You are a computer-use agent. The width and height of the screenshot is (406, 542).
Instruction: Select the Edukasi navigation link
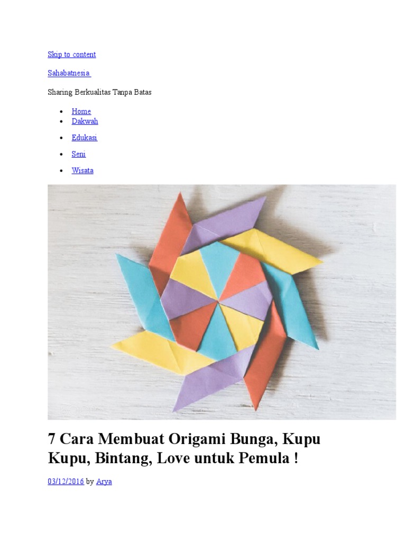tap(84, 138)
